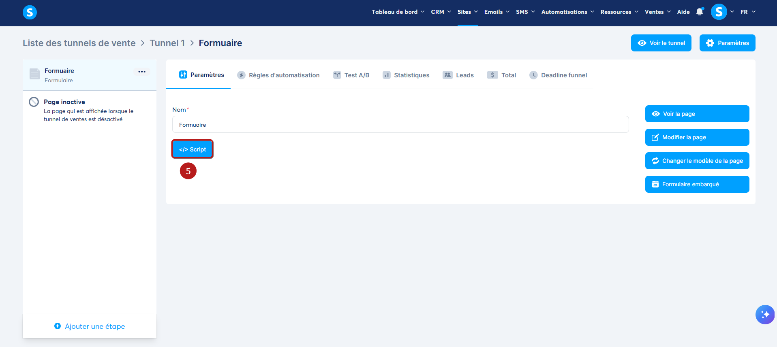Screen dimensions: 777x347
Task: Click the Systeme.io logo at top left
Action: [x=30, y=12]
